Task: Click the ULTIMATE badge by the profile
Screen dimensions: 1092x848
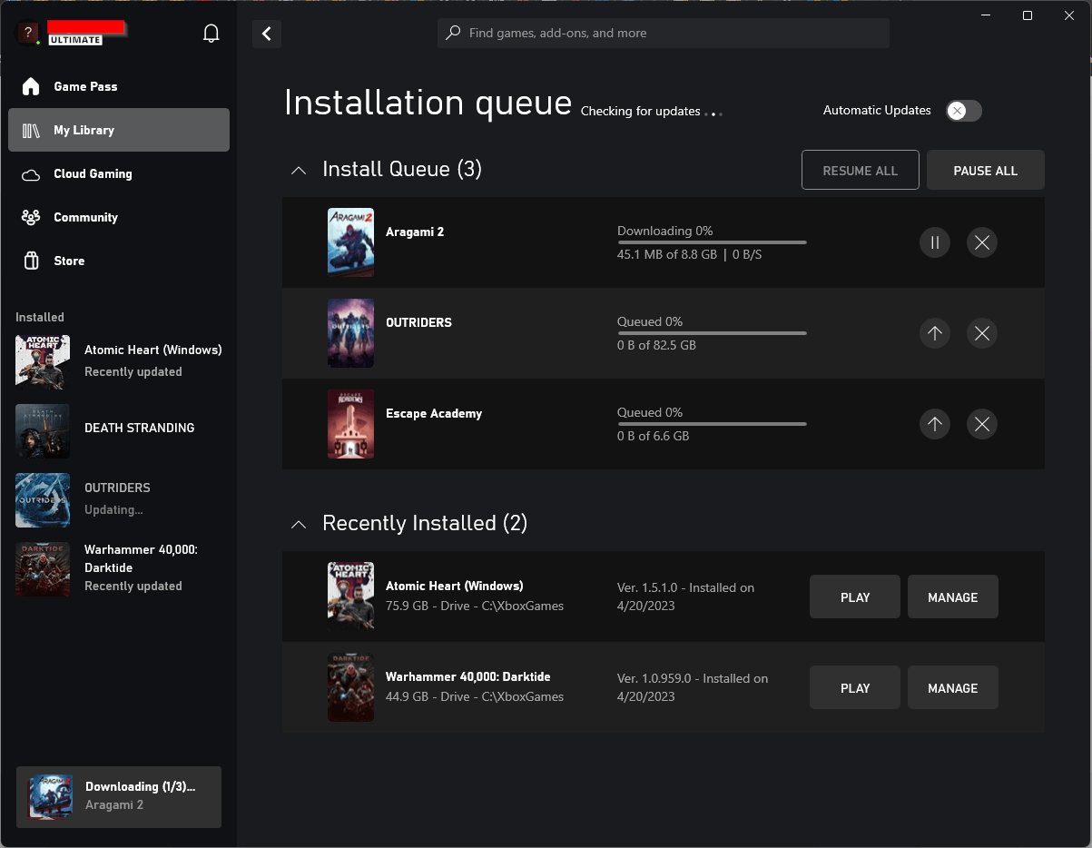Action: pos(75,40)
